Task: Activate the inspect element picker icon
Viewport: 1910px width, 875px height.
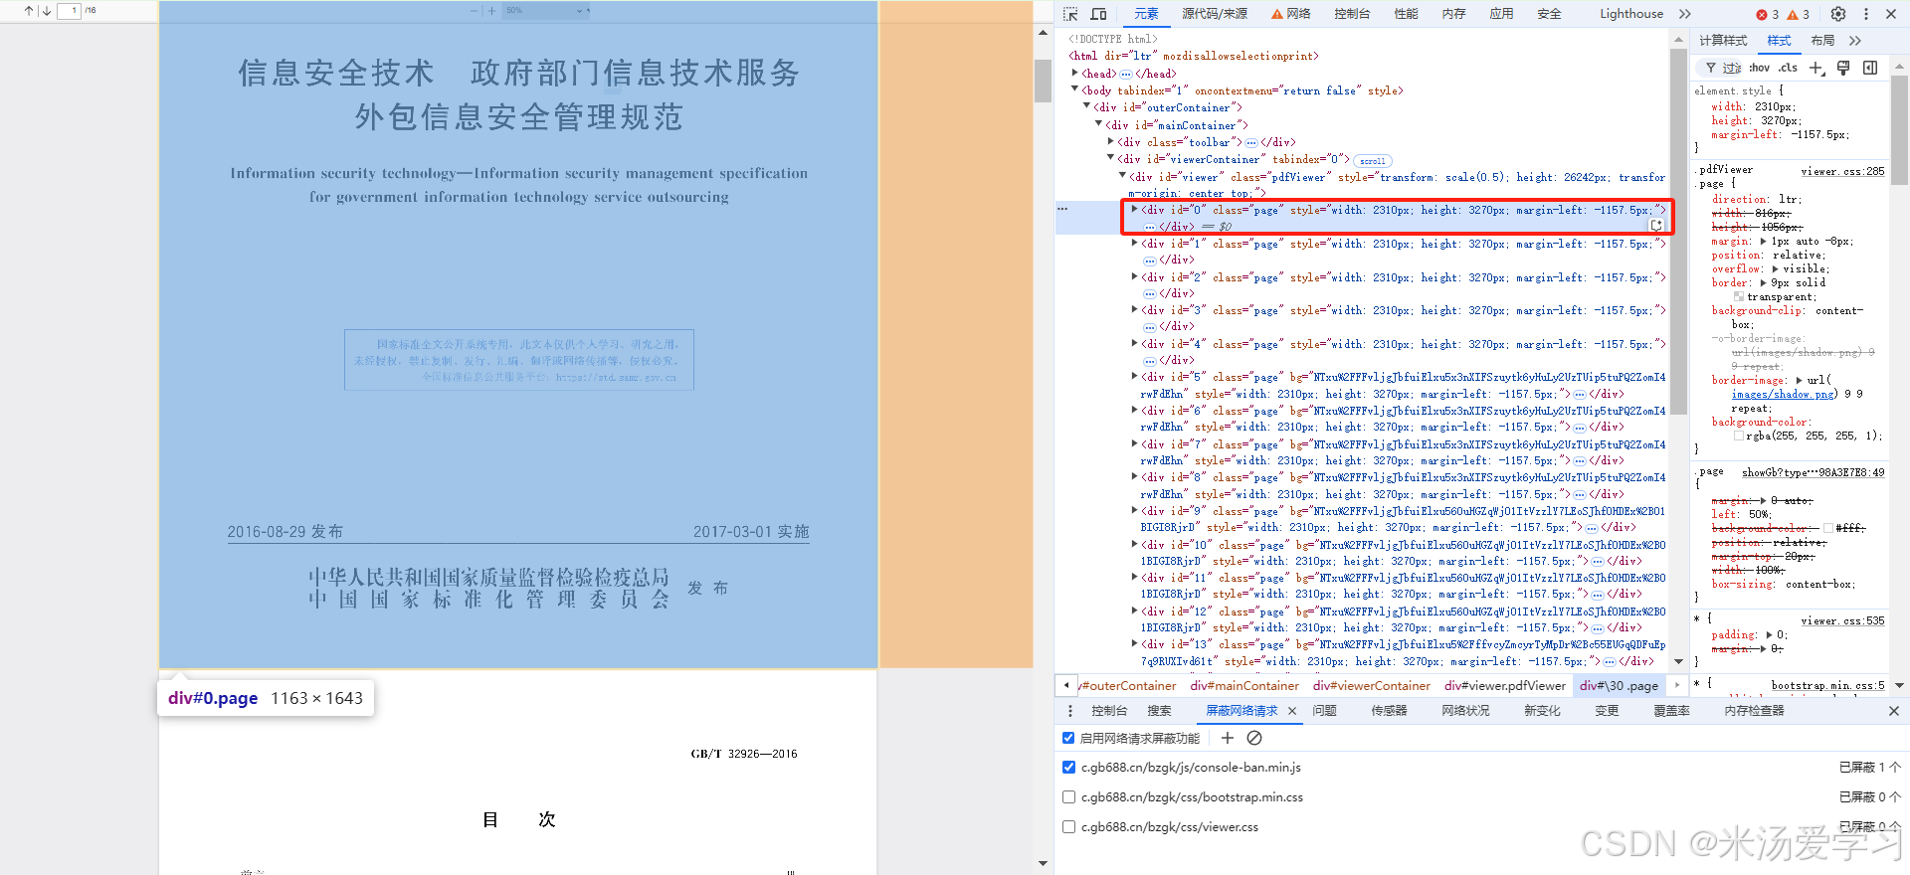Action: 1070,14
